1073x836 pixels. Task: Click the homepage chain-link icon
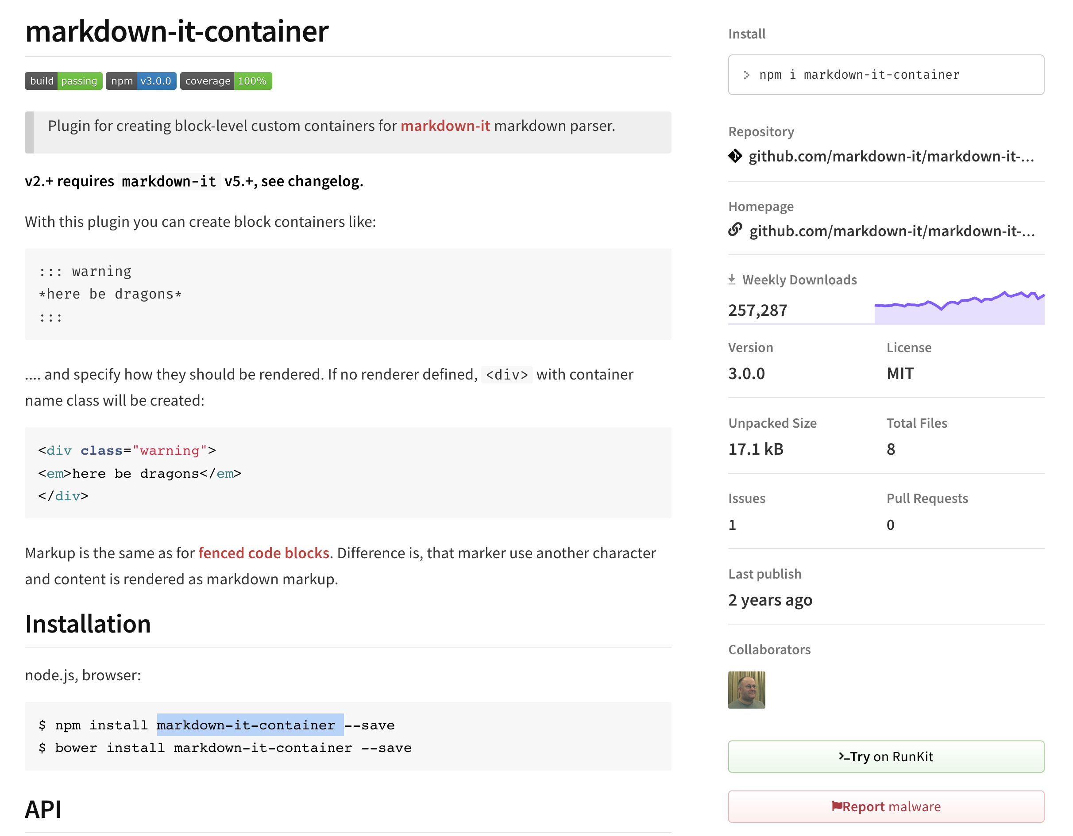(735, 230)
